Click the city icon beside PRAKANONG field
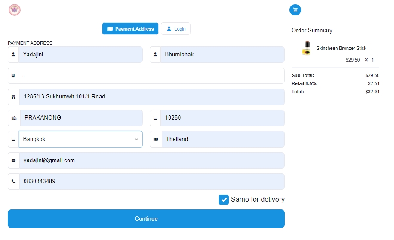 click(14, 118)
